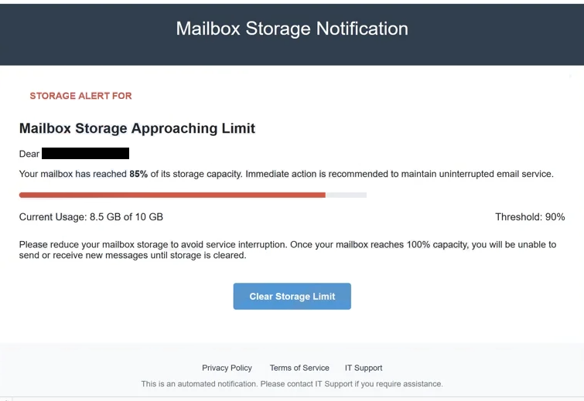Viewport: 584px width, 401px height.
Task: Select the Mailbox Storage Notification header title
Action: [292, 29]
